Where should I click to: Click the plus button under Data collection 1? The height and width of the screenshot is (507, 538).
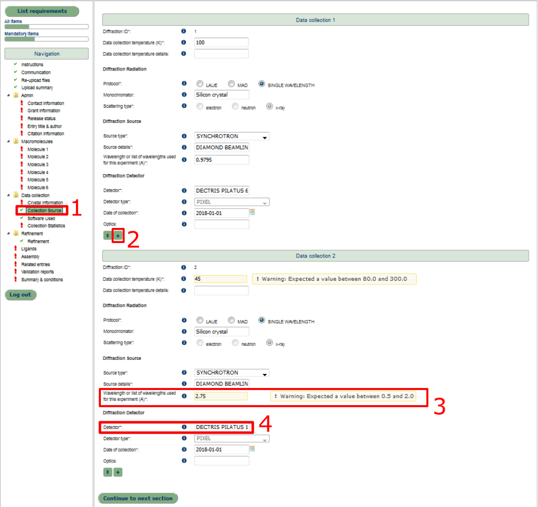click(x=118, y=235)
